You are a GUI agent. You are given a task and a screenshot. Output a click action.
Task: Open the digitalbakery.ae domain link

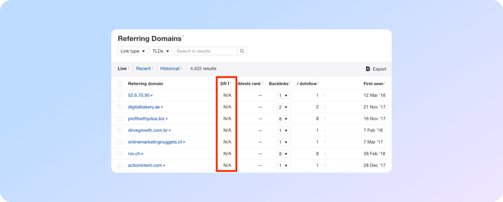[144, 107]
